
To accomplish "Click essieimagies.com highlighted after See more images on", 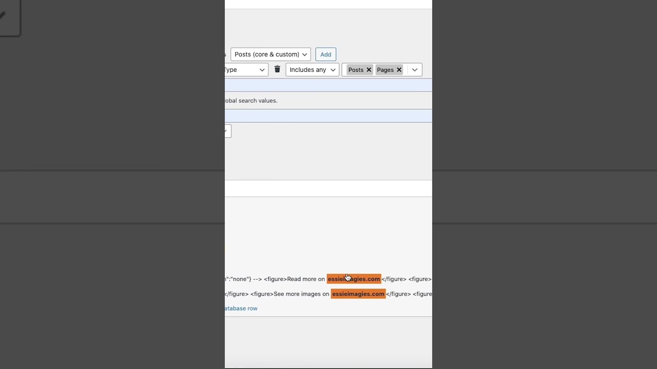I will pyautogui.click(x=358, y=294).
